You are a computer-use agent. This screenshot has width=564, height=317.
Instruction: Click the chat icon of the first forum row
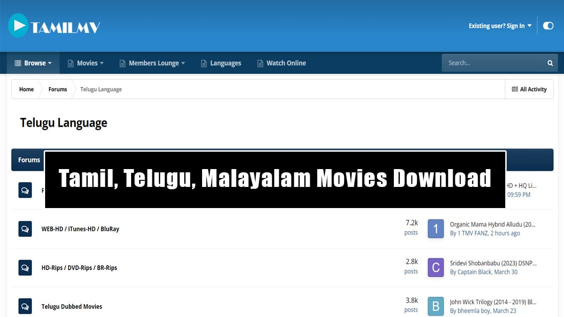(25, 190)
